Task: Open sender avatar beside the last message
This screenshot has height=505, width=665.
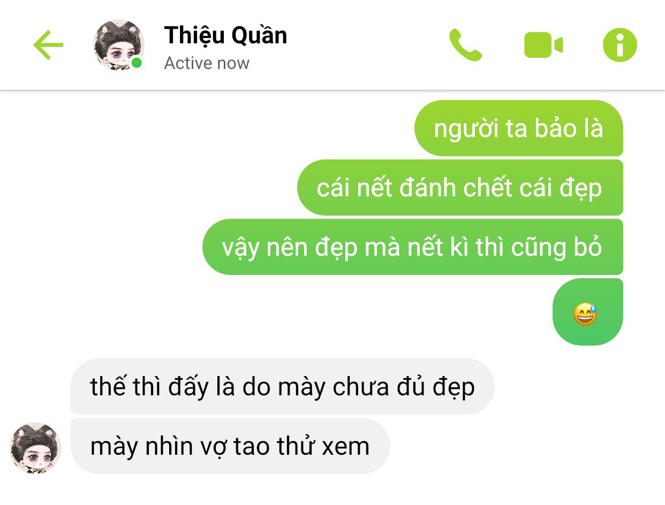Action: (36, 448)
